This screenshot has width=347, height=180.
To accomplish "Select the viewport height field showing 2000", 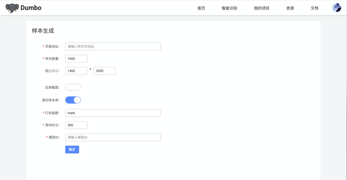I will pyautogui.click(x=104, y=71).
